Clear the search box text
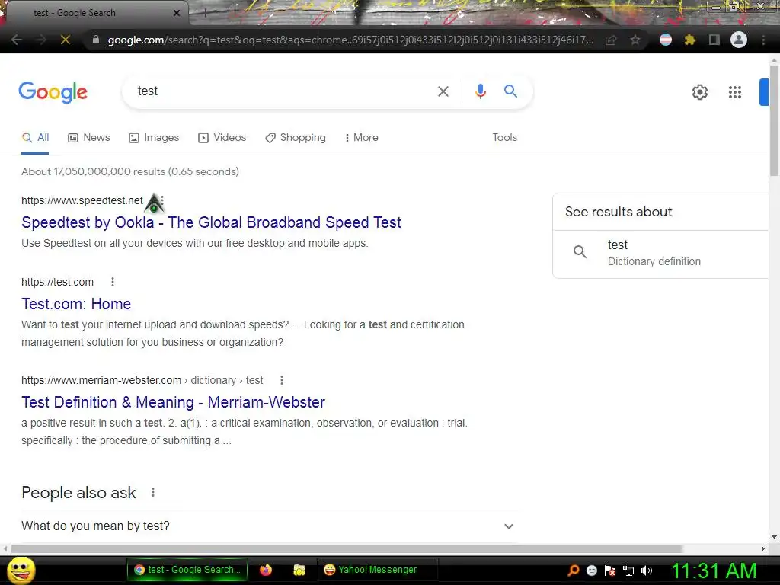This screenshot has height=585, width=780. pos(443,91)
